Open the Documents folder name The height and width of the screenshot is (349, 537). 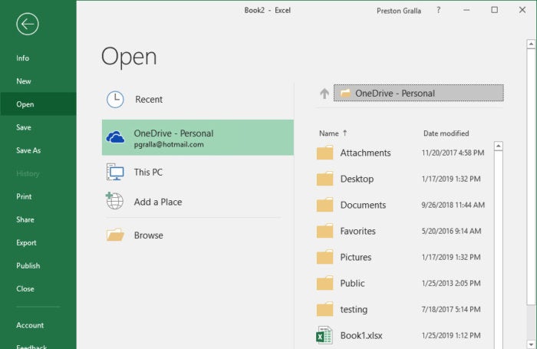(x=363, y=205)
